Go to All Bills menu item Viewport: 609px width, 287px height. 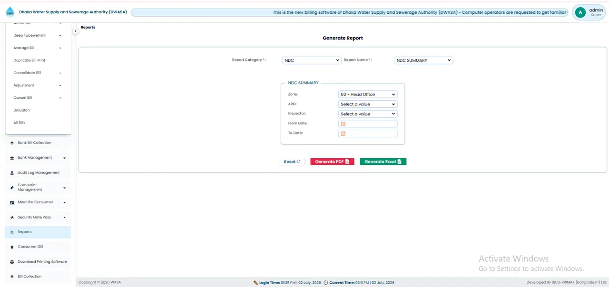20,123
